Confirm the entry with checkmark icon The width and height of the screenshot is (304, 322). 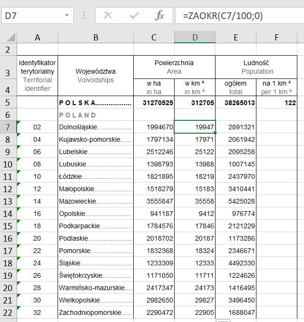coord(134,16)
